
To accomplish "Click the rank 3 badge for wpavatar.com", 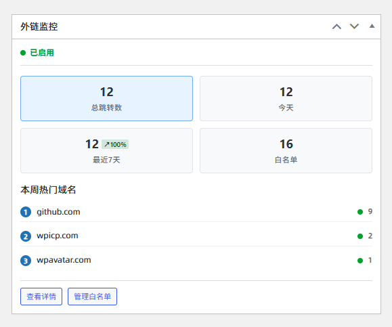I will 26,261.
